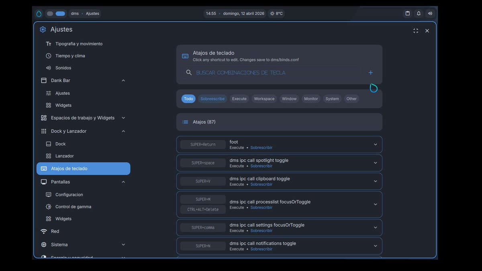Toggle the Ajustes window fullscreen icon
The width and height of the screenshot is (482, 271).
point(416,31)
